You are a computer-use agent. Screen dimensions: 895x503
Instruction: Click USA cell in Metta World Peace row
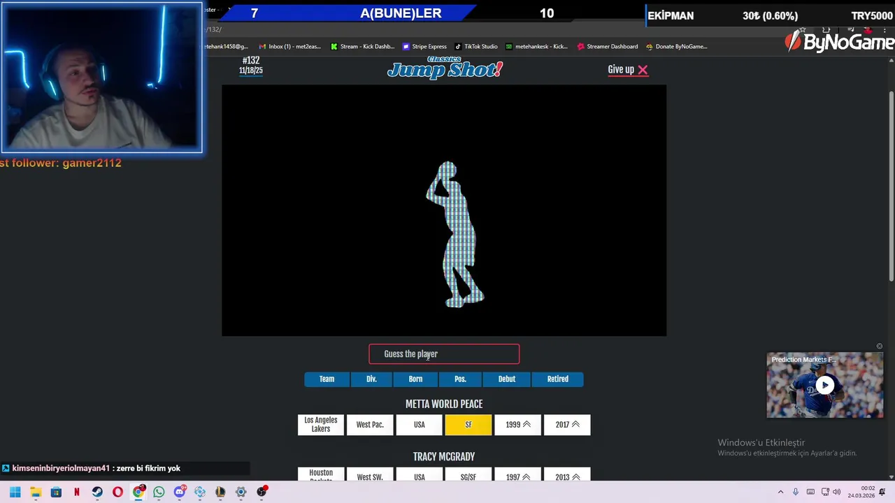click(x=420, y=425)
